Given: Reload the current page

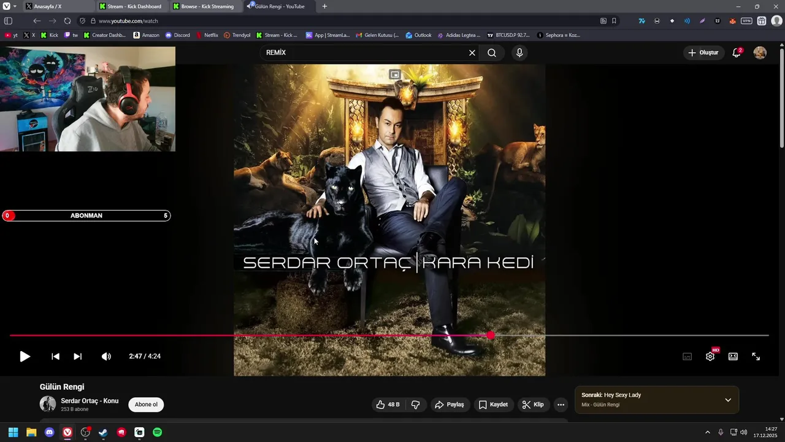Looking at the screenshot, I should tap(67, 21).
